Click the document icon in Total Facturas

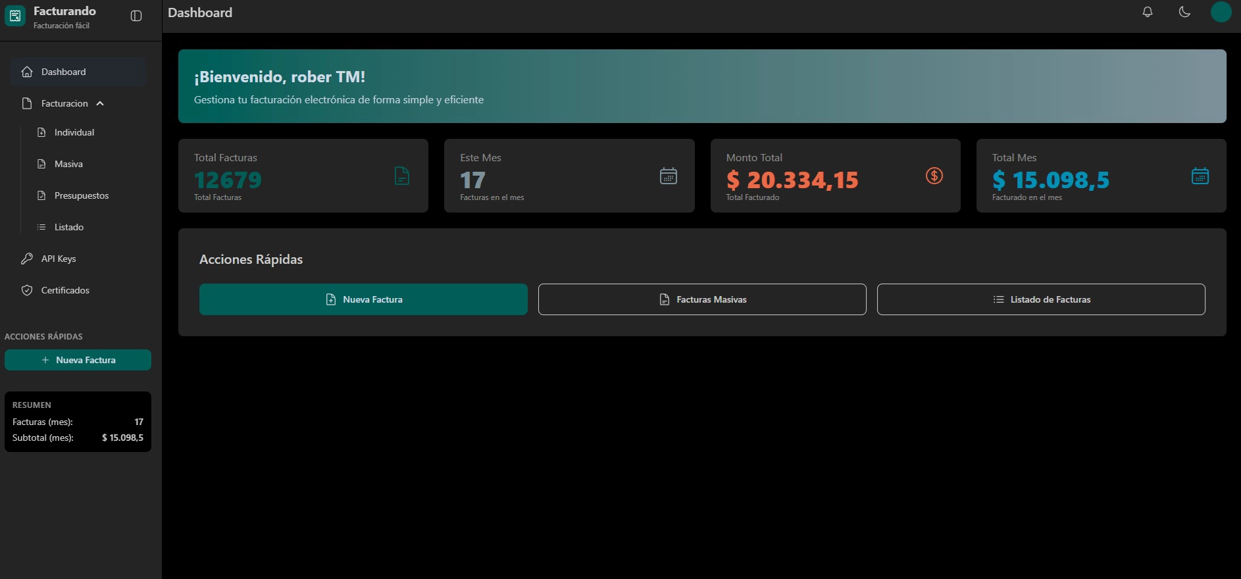click(x=401, y=176)
